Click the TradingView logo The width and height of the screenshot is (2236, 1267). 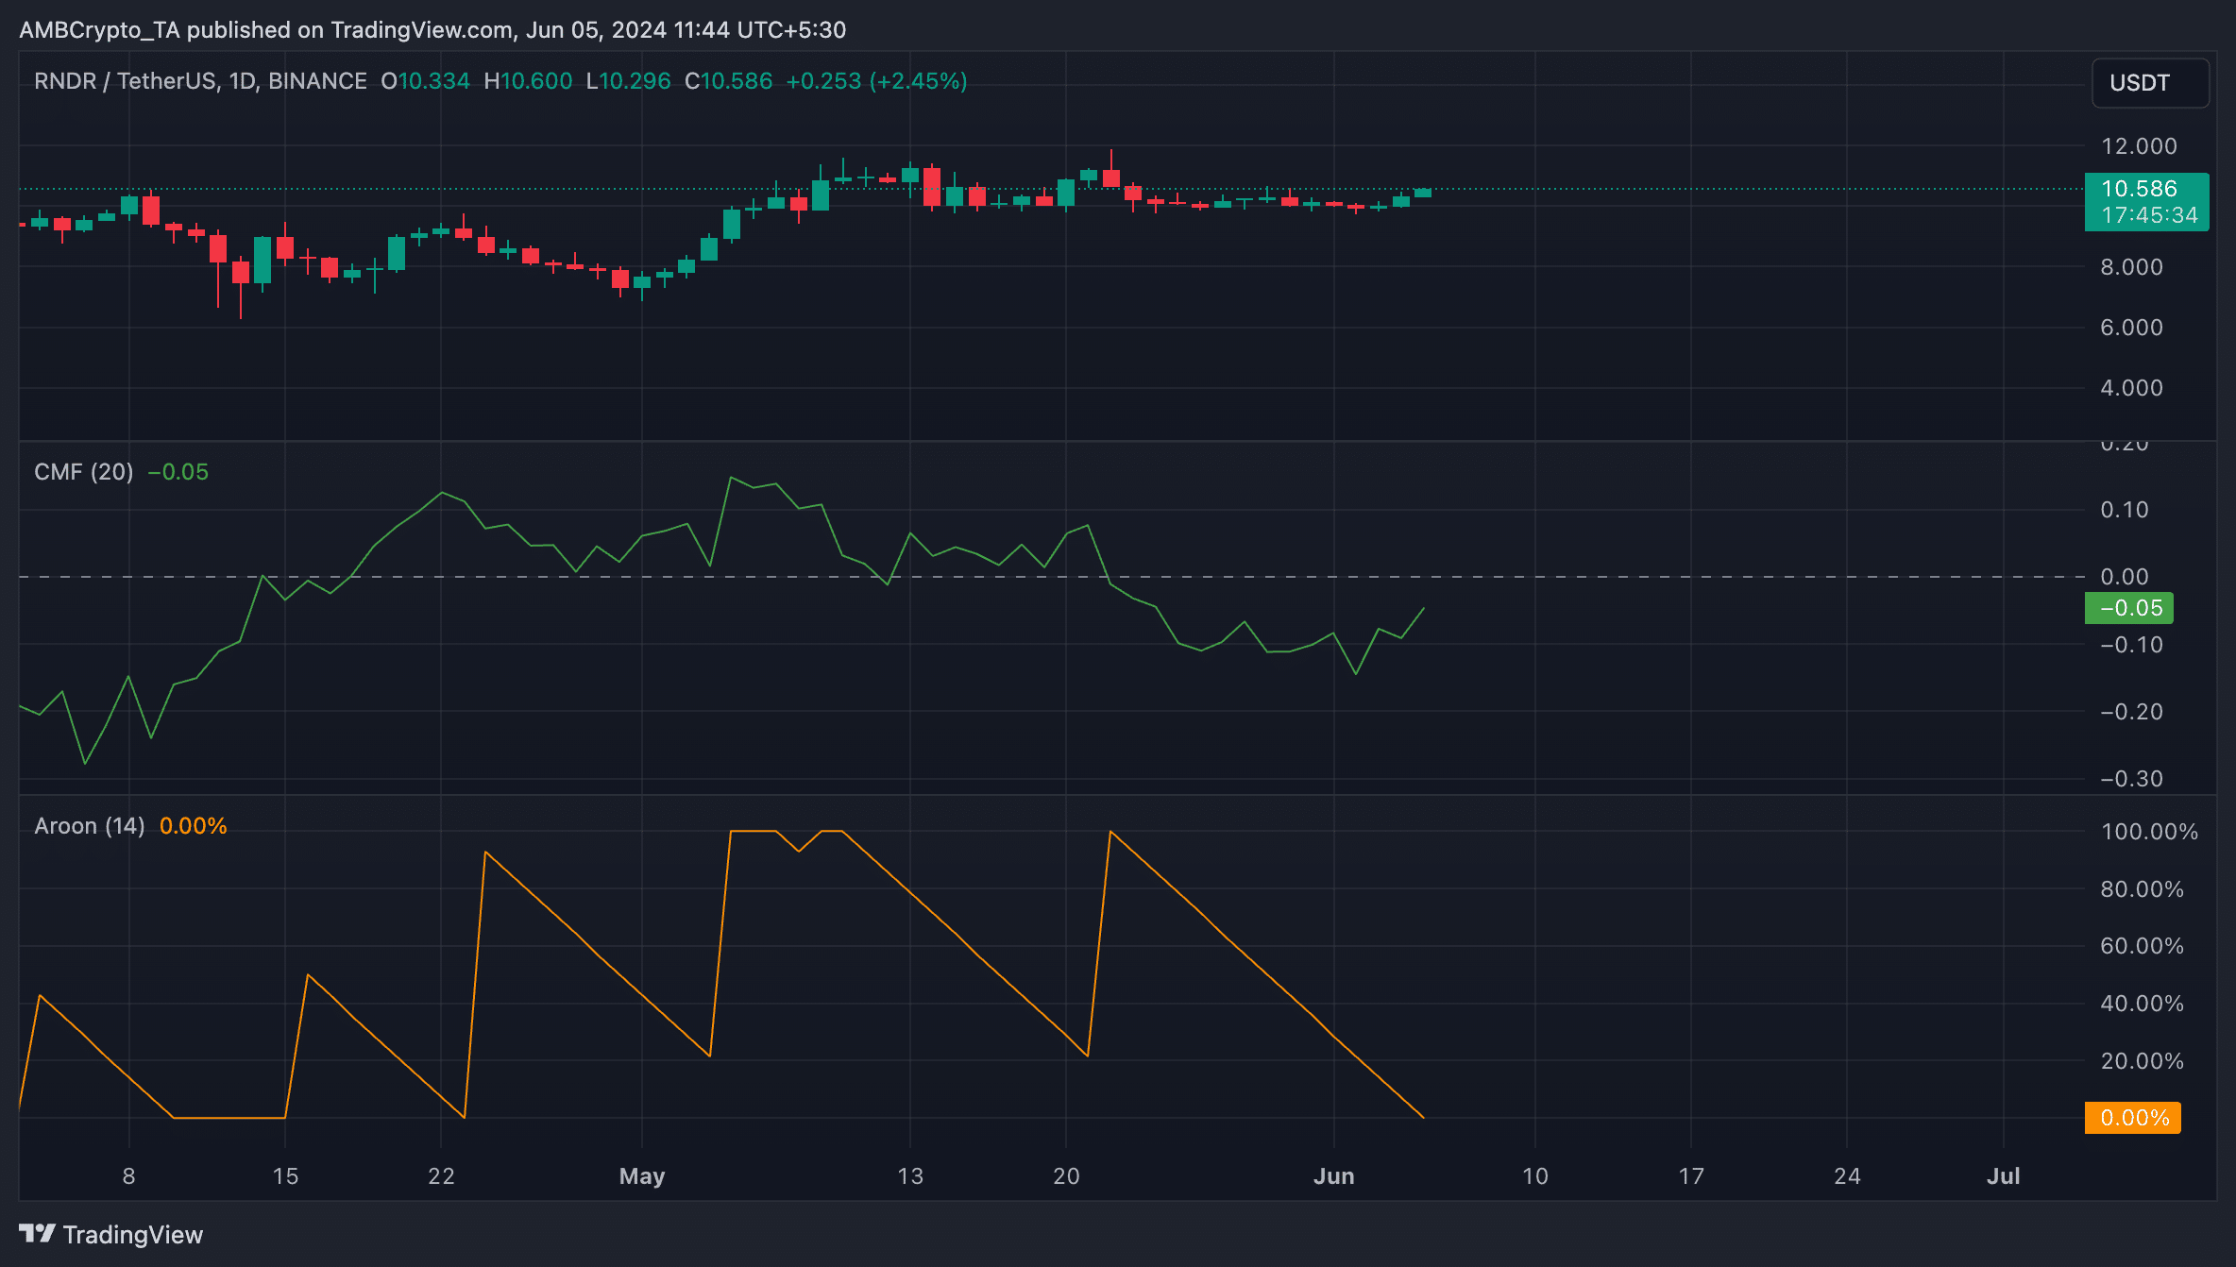[x=111, y=1234]
